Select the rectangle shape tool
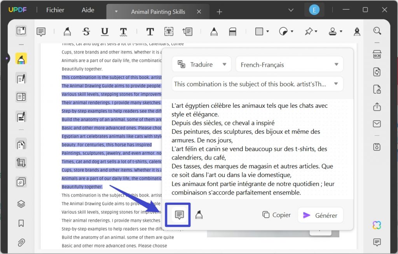 pyautogui.click(x=259, y=32)
